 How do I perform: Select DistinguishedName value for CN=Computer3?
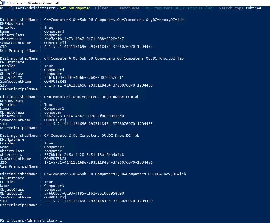pyautogui.click(x=114, y=20)
